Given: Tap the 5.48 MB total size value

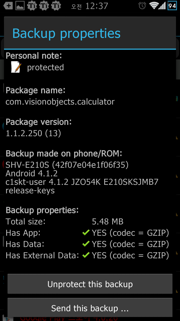Looking at the screenshot, I should pyautogui.click(x=107, y=221).
